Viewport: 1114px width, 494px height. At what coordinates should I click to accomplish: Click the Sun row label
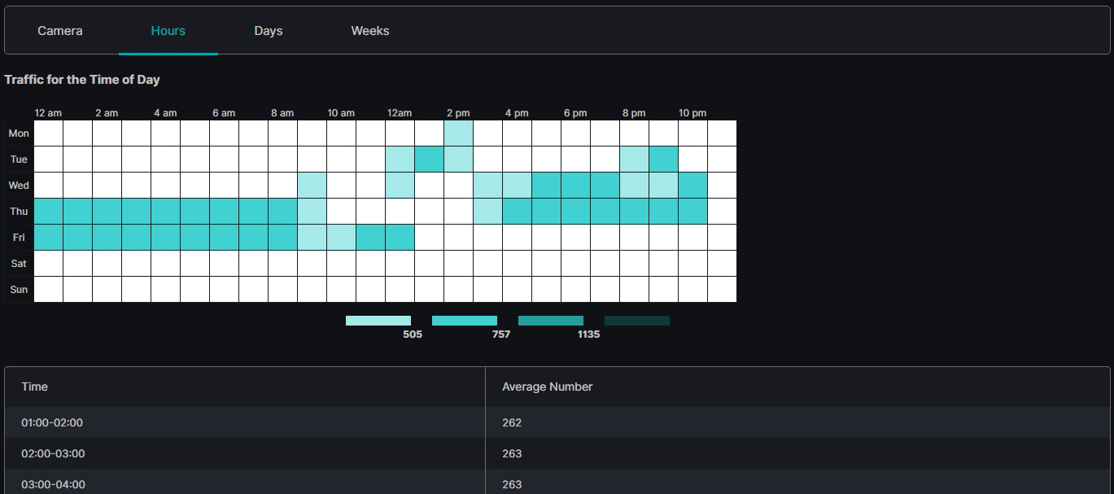[x=19, y=290]
